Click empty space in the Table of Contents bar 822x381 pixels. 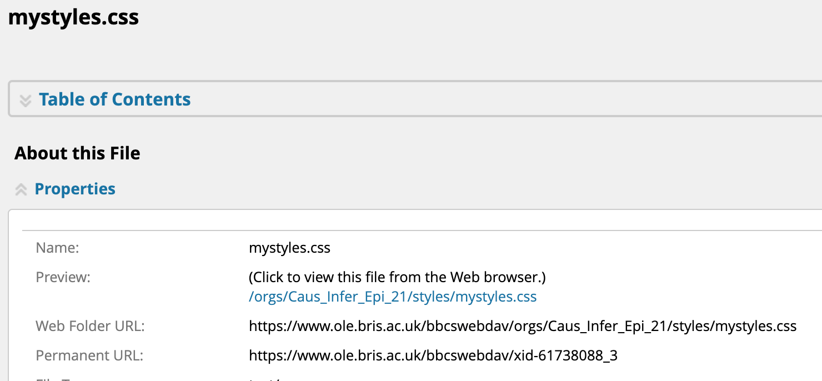point(500,100)
